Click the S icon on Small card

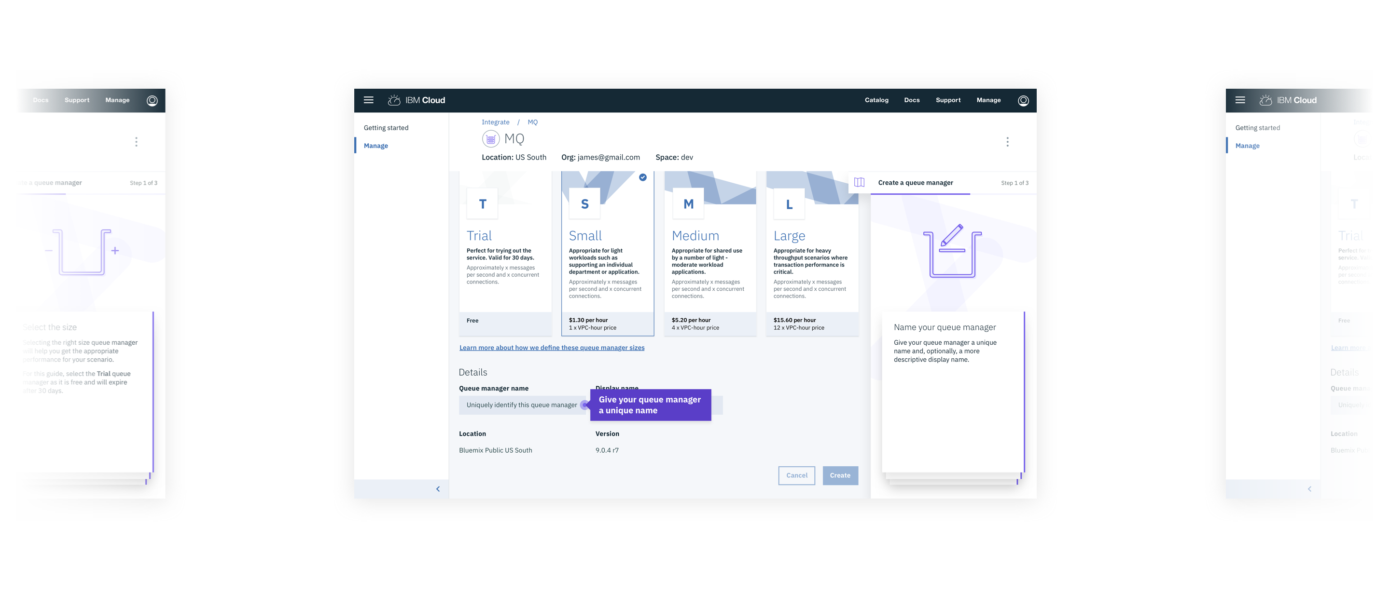584,204
